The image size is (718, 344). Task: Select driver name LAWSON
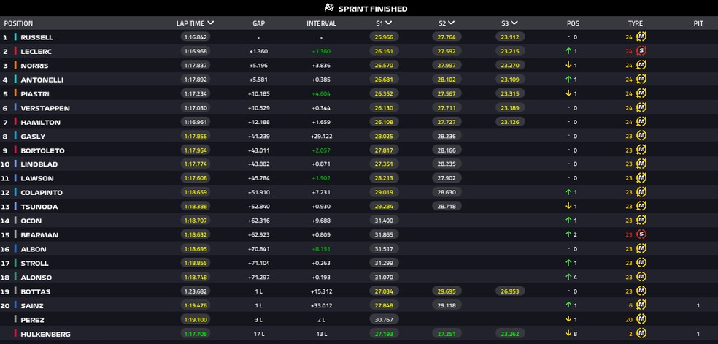[37, 179]
